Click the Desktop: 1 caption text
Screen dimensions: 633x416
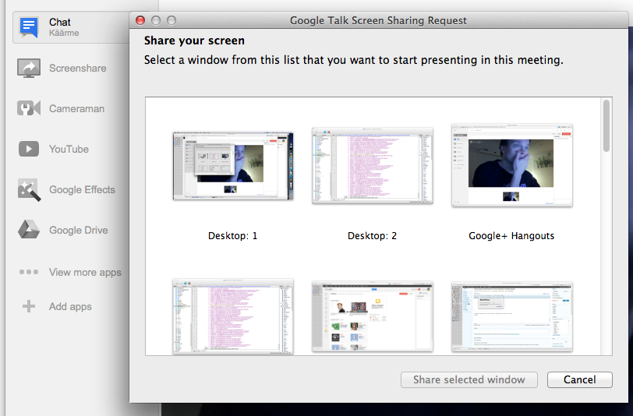tap(232, 235)
